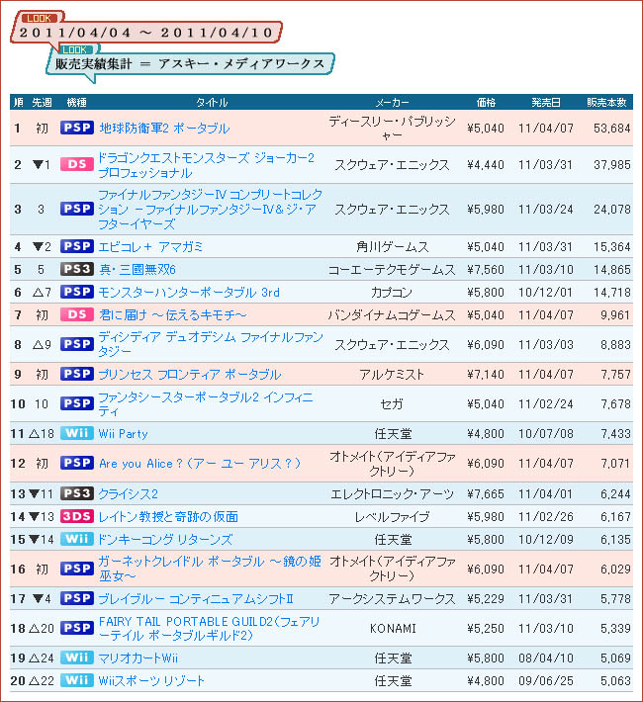Click Wii badge beside ドンキーコング リターンズ
This screenshot has height=702, width=643.
click(77, 539)
